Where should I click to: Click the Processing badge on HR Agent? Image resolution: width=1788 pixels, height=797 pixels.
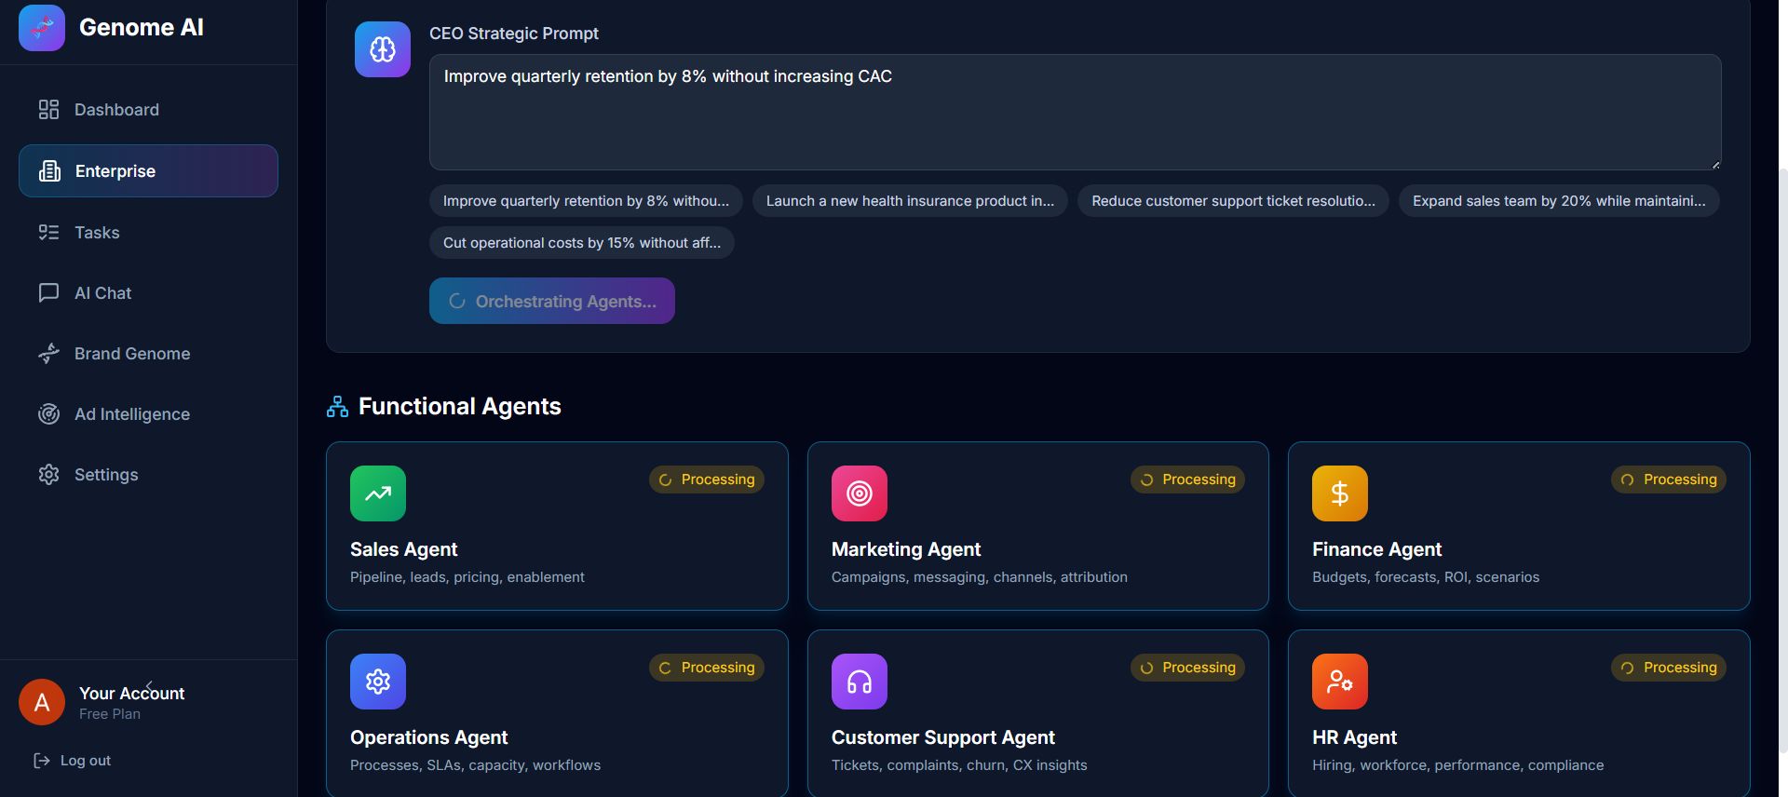1669,668
